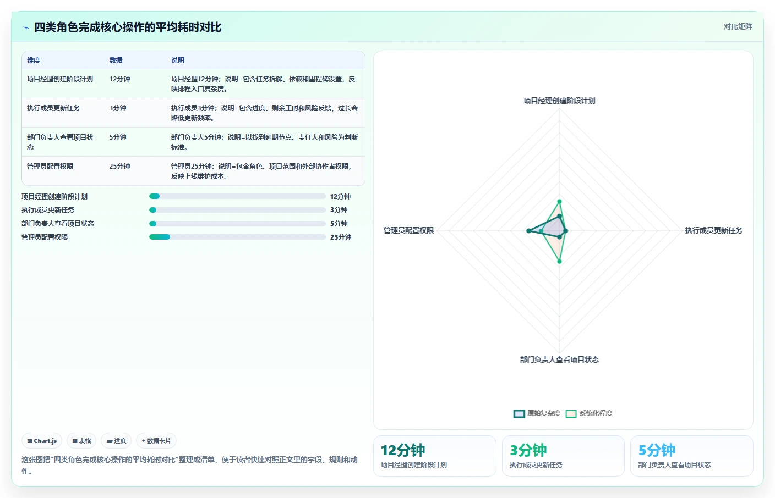Click the 维度 column header

(x=34, y=60)
